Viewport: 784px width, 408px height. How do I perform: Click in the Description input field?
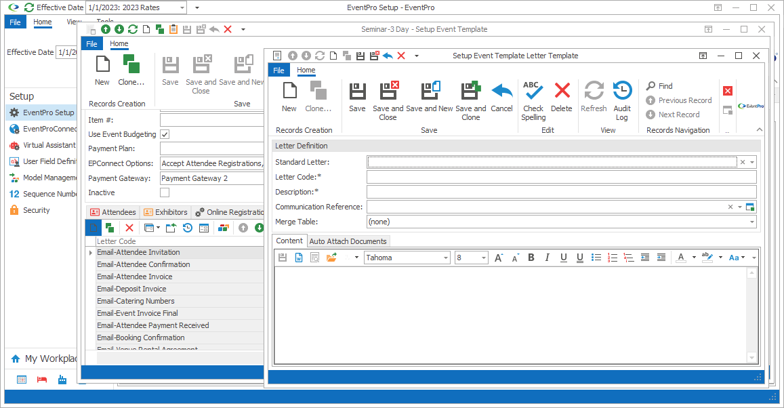561,192
